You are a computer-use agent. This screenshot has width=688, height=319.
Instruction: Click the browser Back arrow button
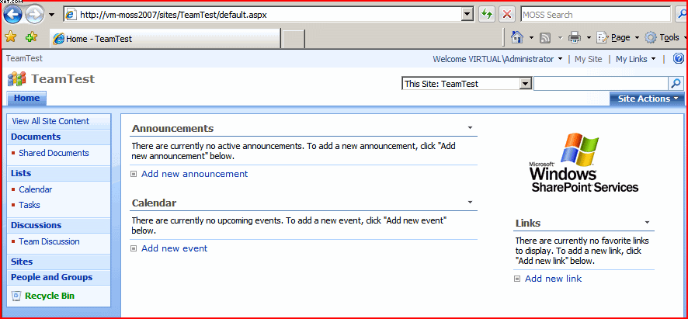pyautogui.click(x=12, y=14)
